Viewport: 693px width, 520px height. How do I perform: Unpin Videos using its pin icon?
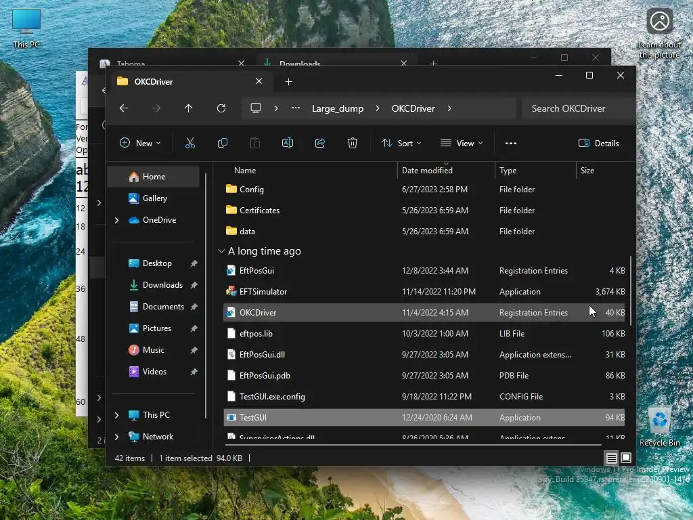coord(194,372)
